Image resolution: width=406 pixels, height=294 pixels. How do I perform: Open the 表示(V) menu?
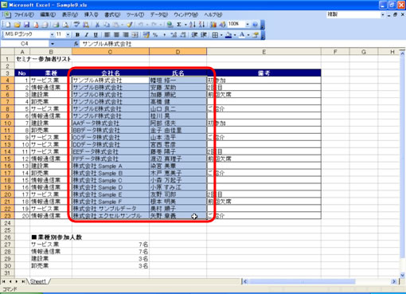click(x=70, y=14)
